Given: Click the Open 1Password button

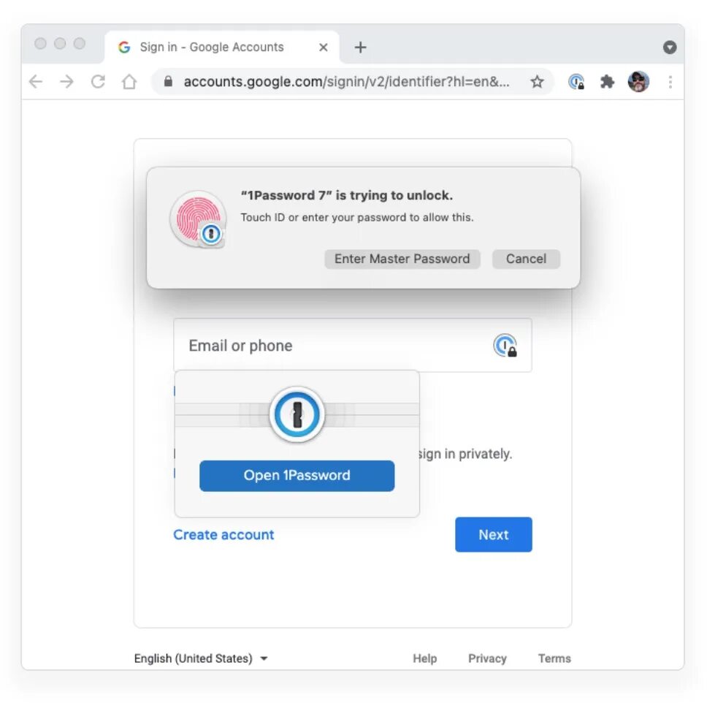Looking at the screenshot, I should 297,476.
